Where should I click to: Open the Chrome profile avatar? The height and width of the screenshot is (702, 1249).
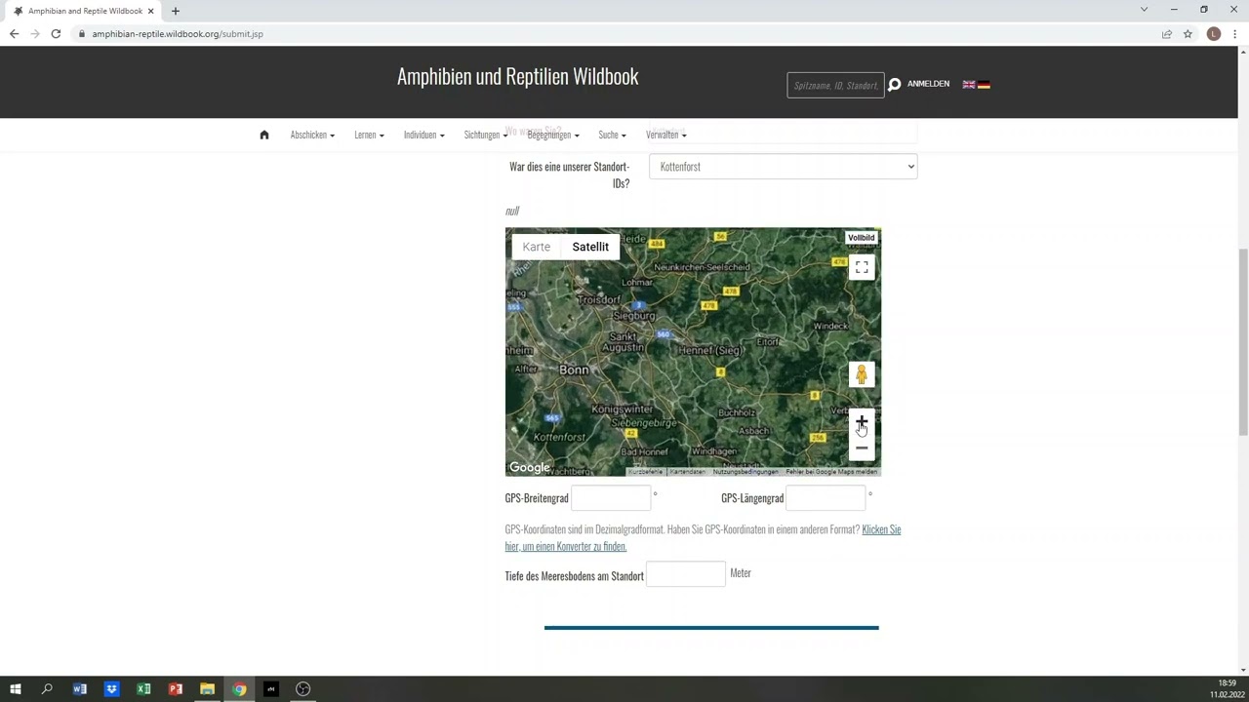(x=1213, y=34)
